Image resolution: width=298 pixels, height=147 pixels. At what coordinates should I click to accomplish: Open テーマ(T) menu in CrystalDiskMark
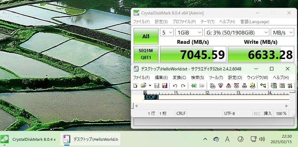tap(208, 22)
